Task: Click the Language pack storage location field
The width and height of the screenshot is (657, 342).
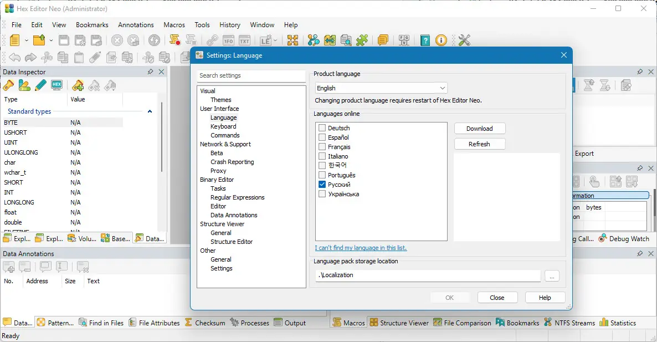Action: click(428, 275)
